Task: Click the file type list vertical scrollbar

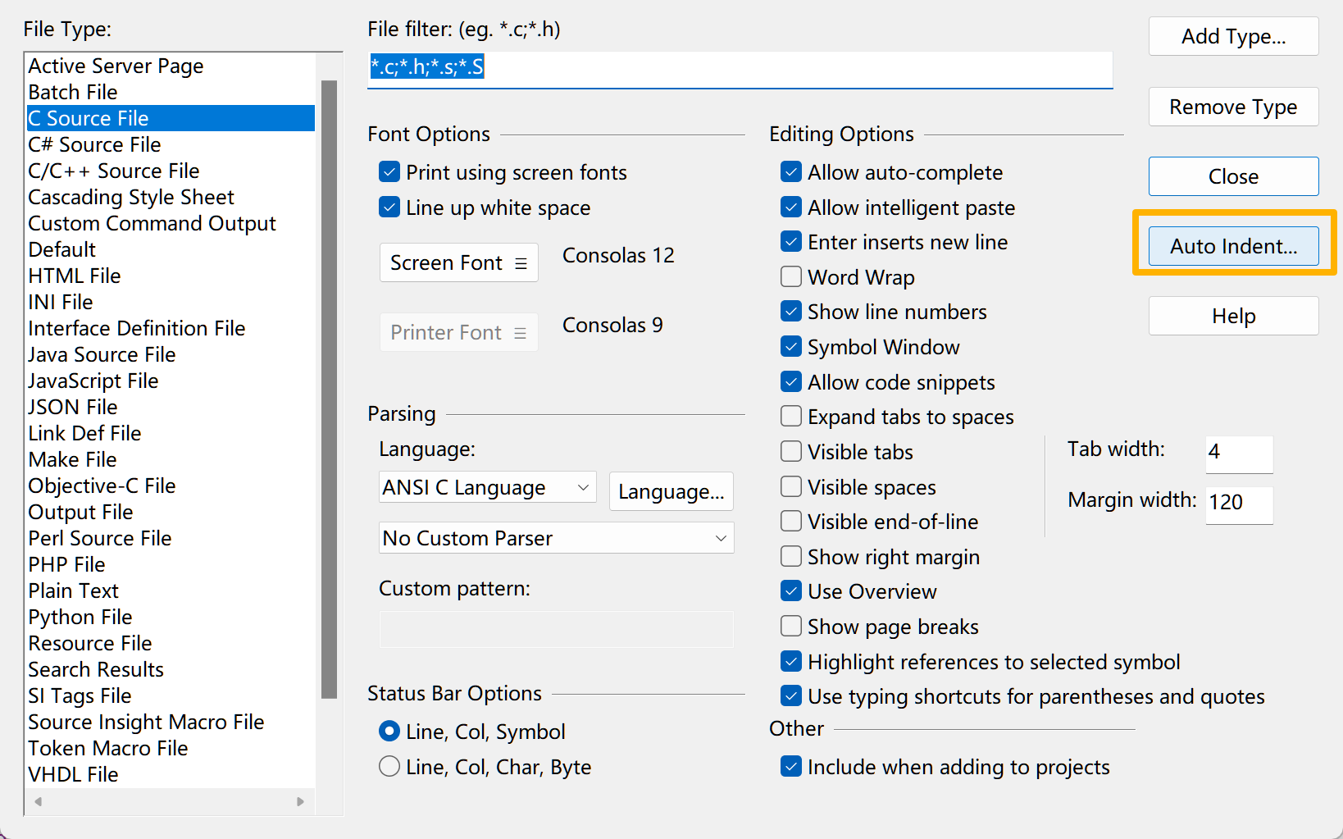Action: point(330,390)
